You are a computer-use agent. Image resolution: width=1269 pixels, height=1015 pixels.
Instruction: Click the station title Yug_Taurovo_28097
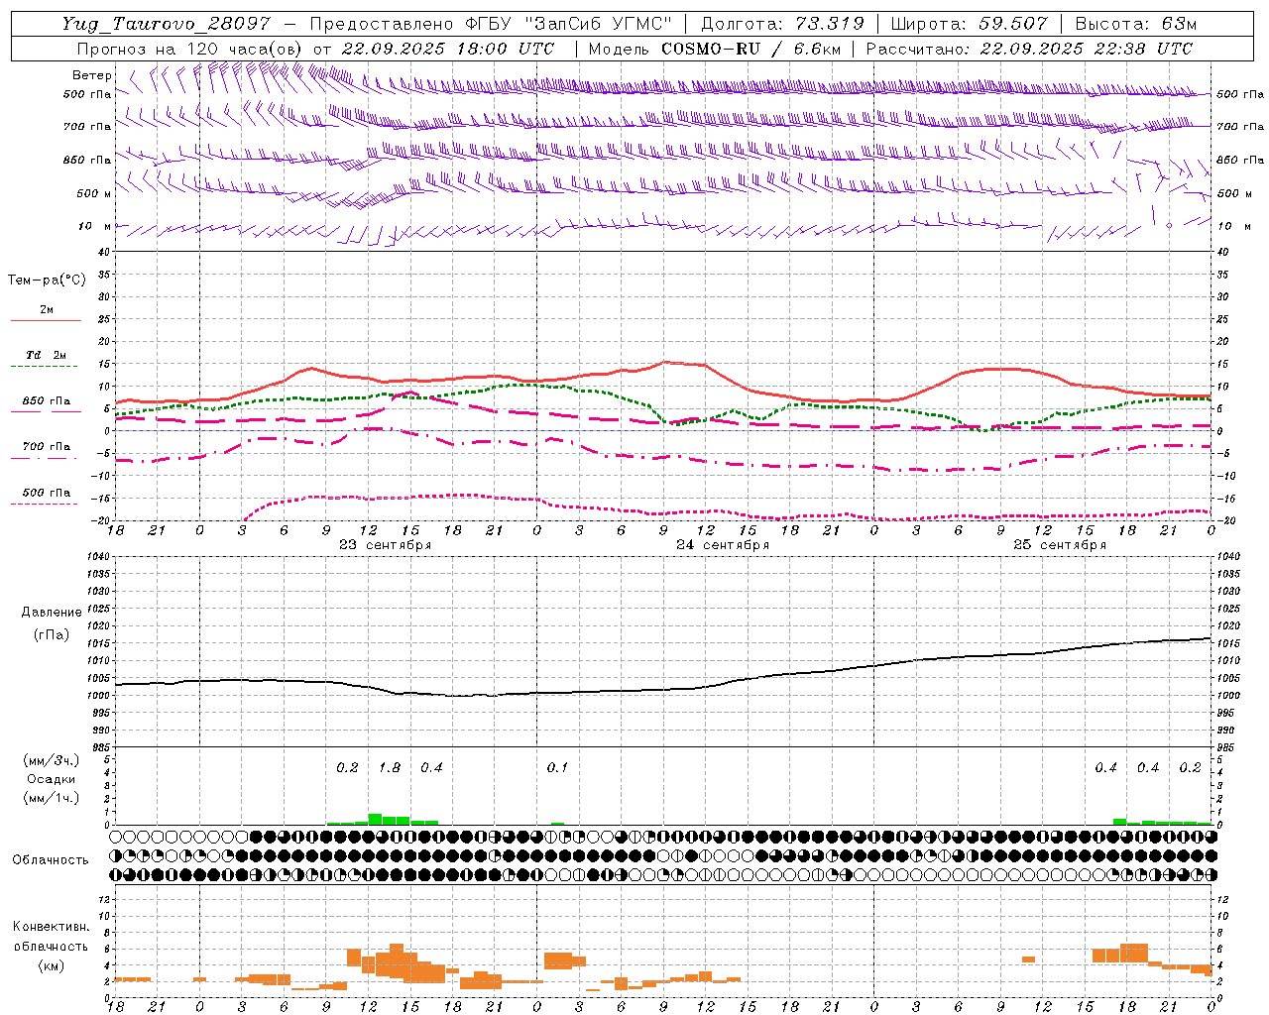(x=166, y=24)
